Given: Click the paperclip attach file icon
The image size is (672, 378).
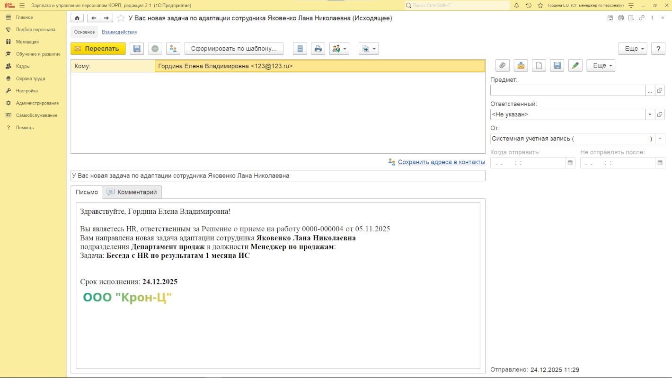Looking at the screenshot, I should click(x=503, y=65).
